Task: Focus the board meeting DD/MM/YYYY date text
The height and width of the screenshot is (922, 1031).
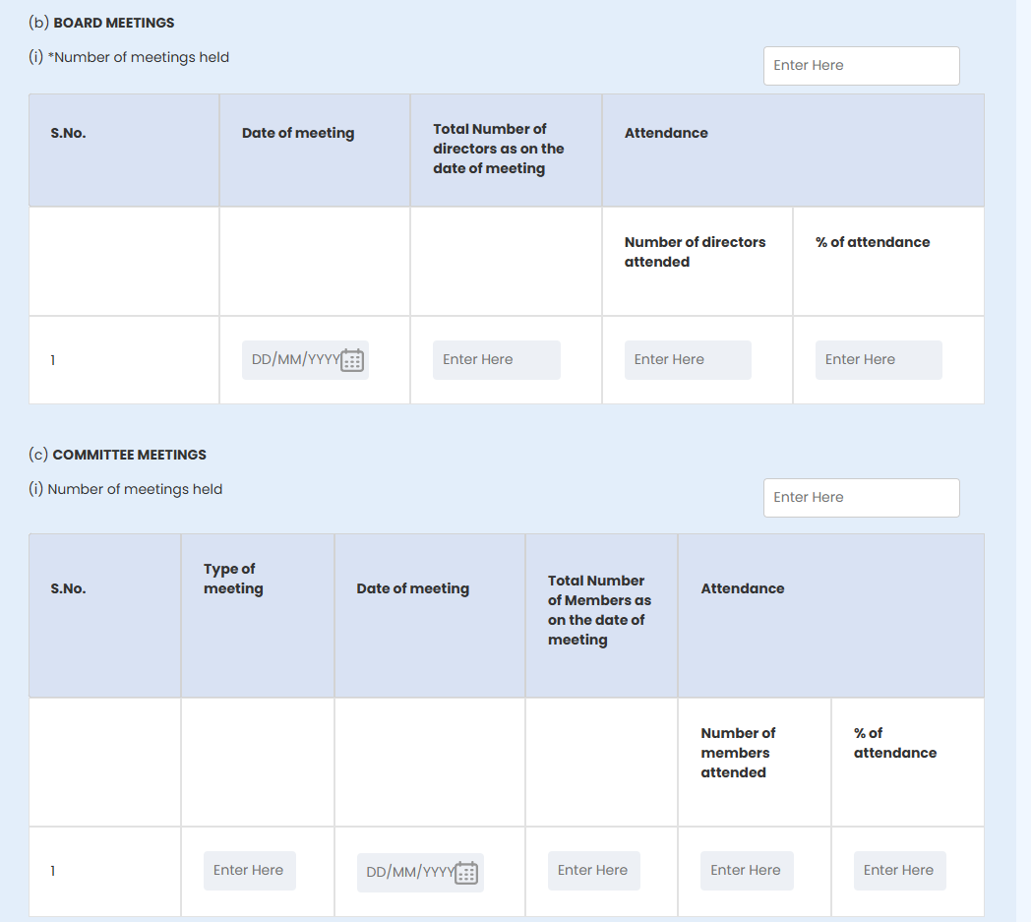Action: pos(294,360)
